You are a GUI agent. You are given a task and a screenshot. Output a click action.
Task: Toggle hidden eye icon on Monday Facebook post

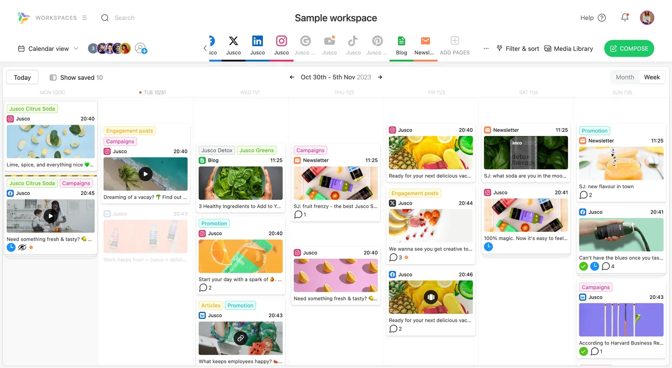(22, 247)
